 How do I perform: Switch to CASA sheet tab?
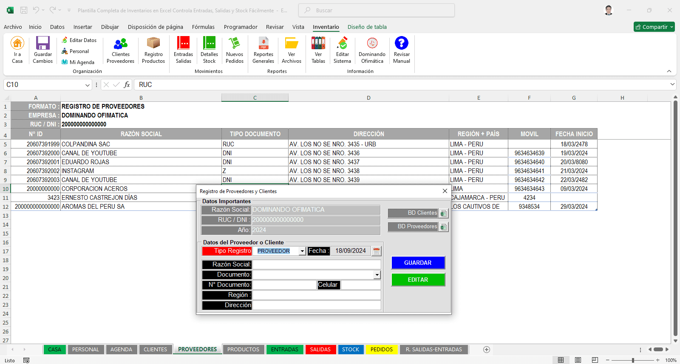tap(54, 350)
